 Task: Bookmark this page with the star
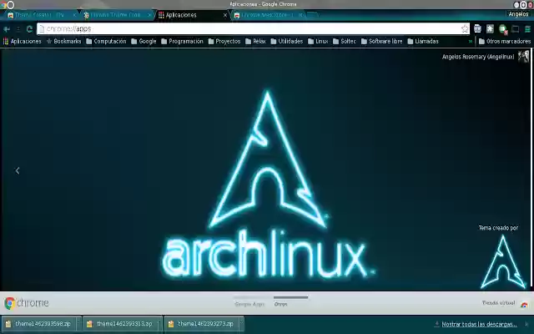(465, 29)
